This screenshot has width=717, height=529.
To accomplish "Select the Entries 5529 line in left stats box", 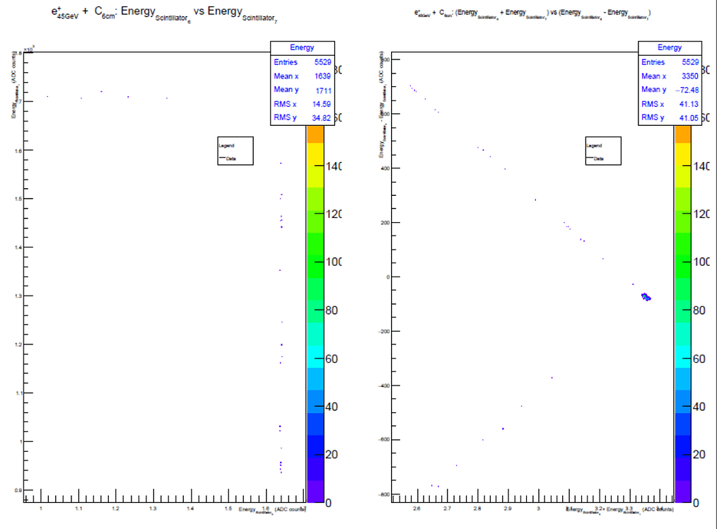I will tap(303, 62).
